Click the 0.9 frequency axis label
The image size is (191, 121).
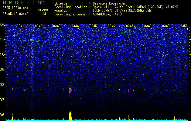3,70
